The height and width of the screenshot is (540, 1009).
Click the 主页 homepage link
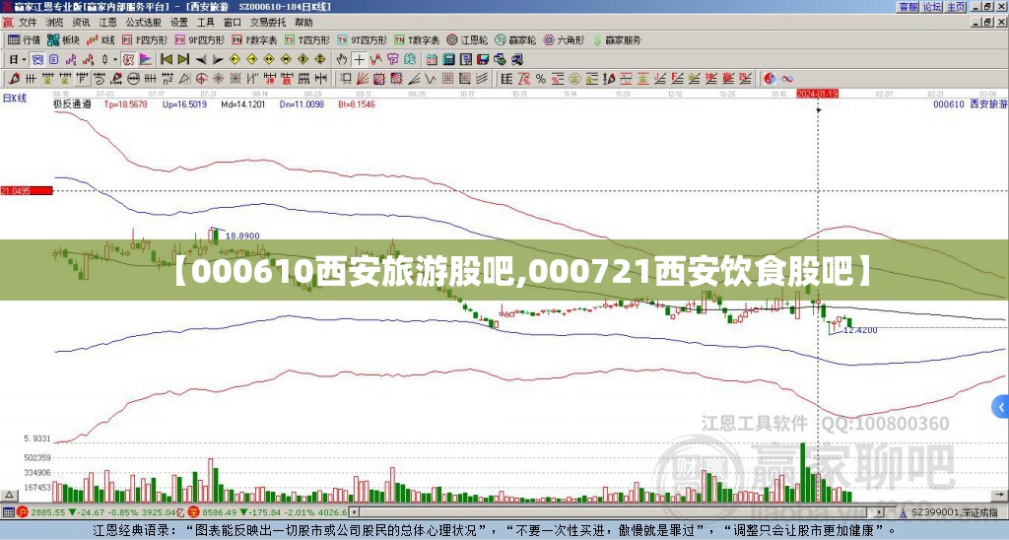[956, 7]
